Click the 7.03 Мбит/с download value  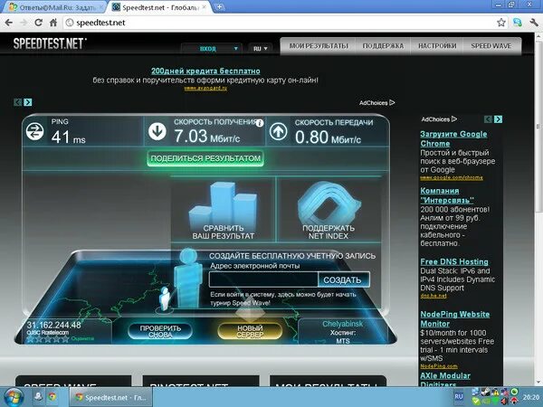coord(206,137)
